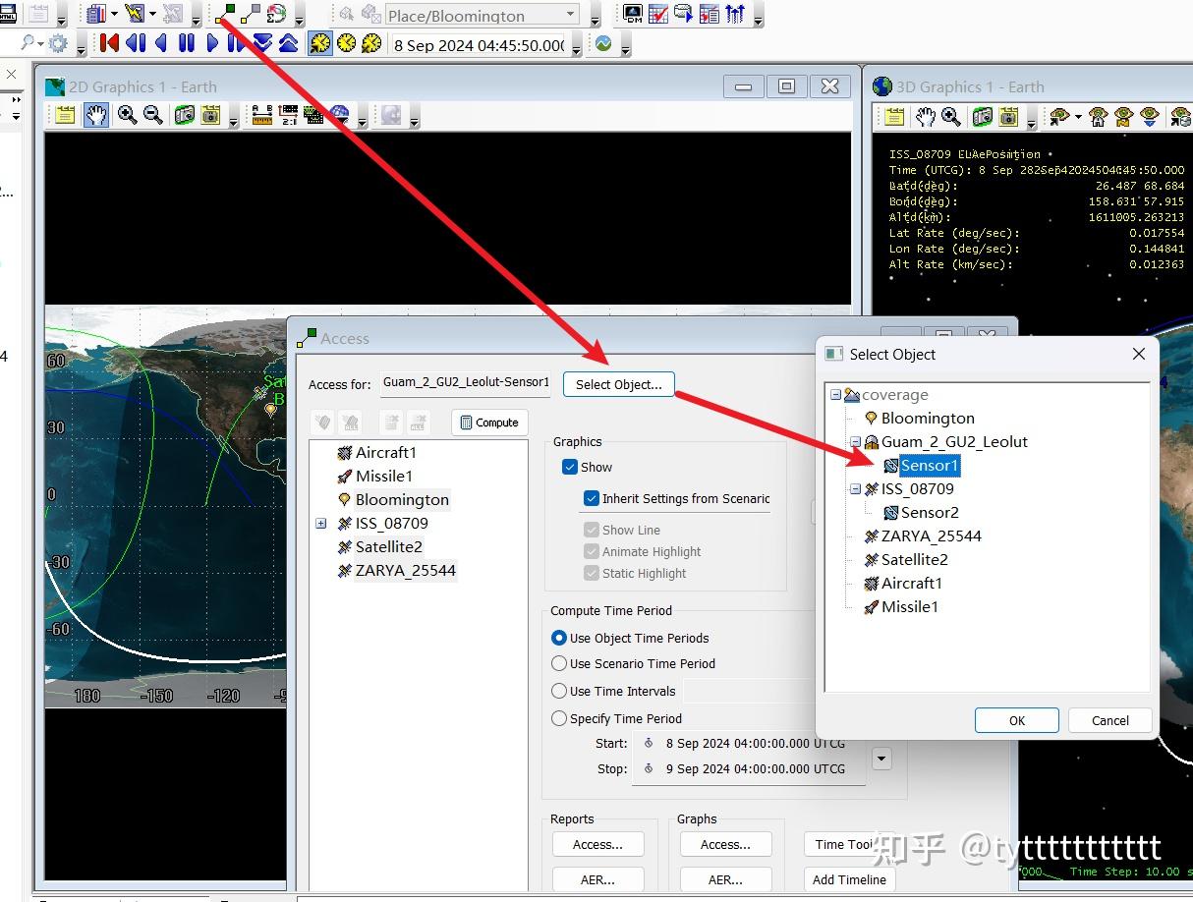
Task: Reset animation with the red rewind button
Action: pos(109,43)
